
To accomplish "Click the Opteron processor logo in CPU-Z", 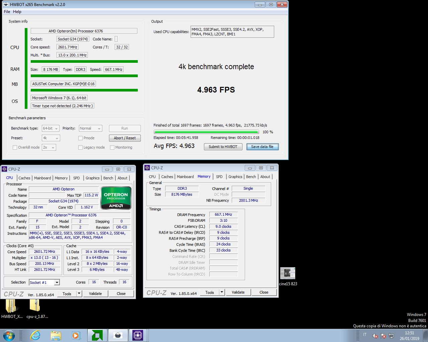I will [116, 198].
